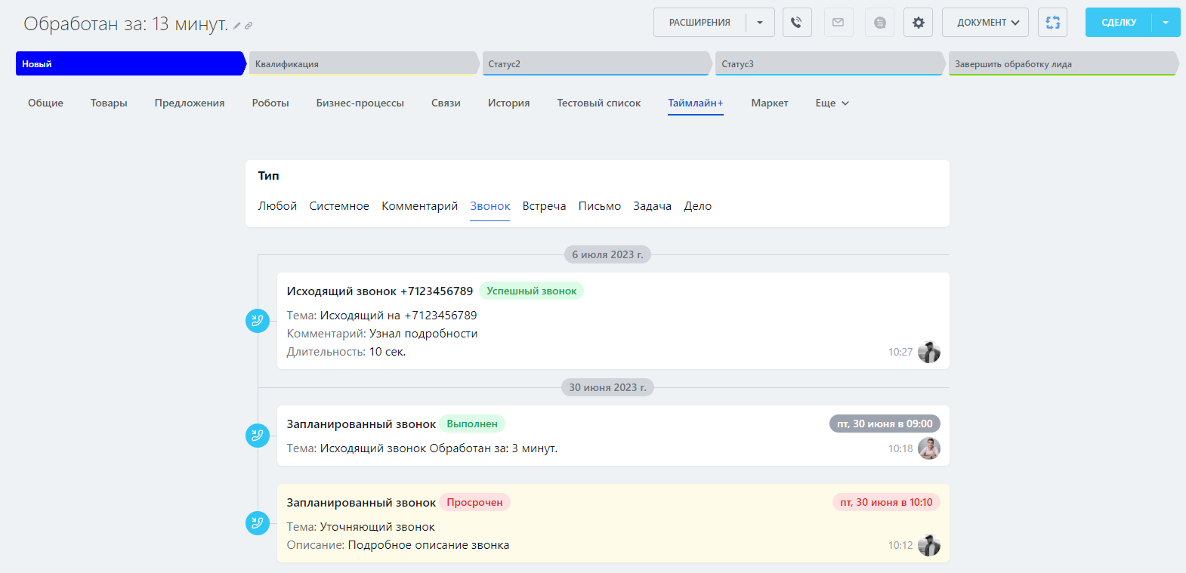Click the phone call icon button
Image resolution: width=1186 pixels, height=573 pixels.
coord(797,23)
